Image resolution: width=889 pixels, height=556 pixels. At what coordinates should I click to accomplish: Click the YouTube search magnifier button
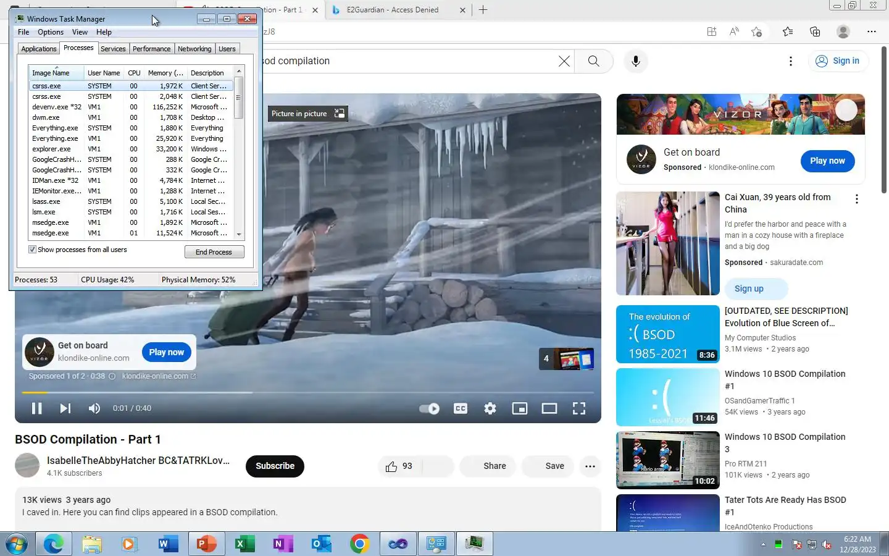point(594,61)
